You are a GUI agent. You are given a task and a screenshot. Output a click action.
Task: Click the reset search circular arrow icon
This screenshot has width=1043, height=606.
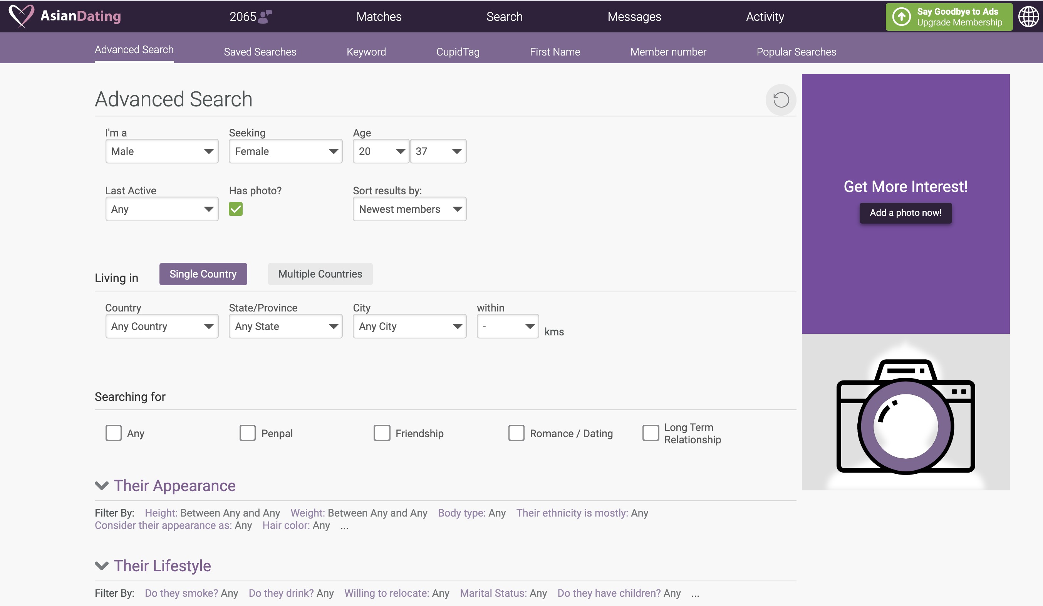(x=781, y=100)
